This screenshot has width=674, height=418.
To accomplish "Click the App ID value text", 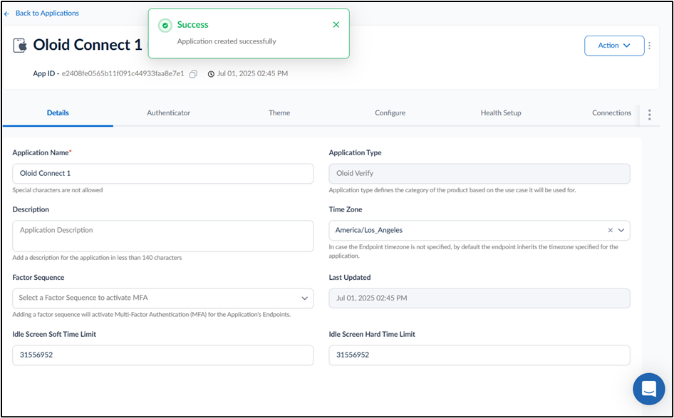I will (x=123, y=74).
